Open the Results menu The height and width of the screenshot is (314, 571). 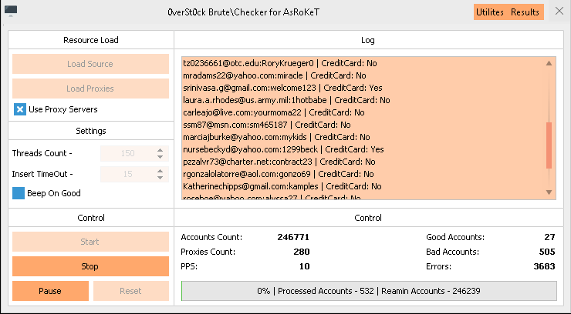pos(525,12)
